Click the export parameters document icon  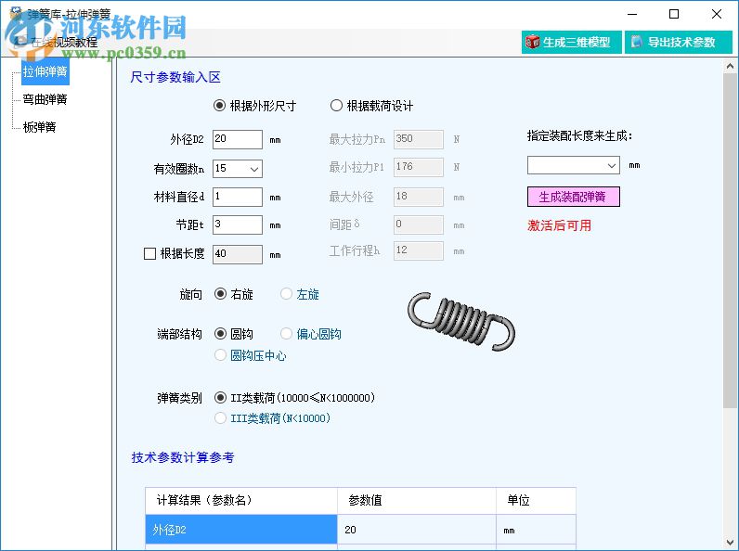point(636,42)
